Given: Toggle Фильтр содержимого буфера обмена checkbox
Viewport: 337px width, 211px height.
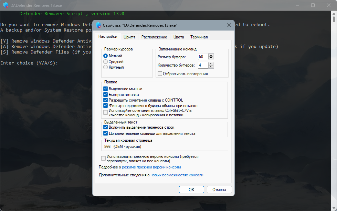Looking at the screenshot, I should 106,106.
